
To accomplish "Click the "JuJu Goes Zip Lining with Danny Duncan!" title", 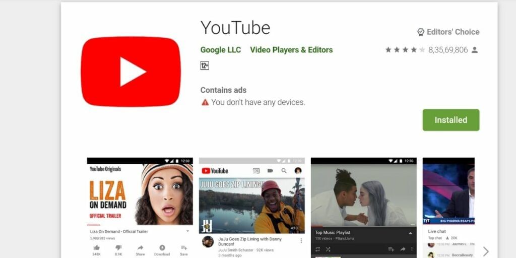I will (250, 242).
